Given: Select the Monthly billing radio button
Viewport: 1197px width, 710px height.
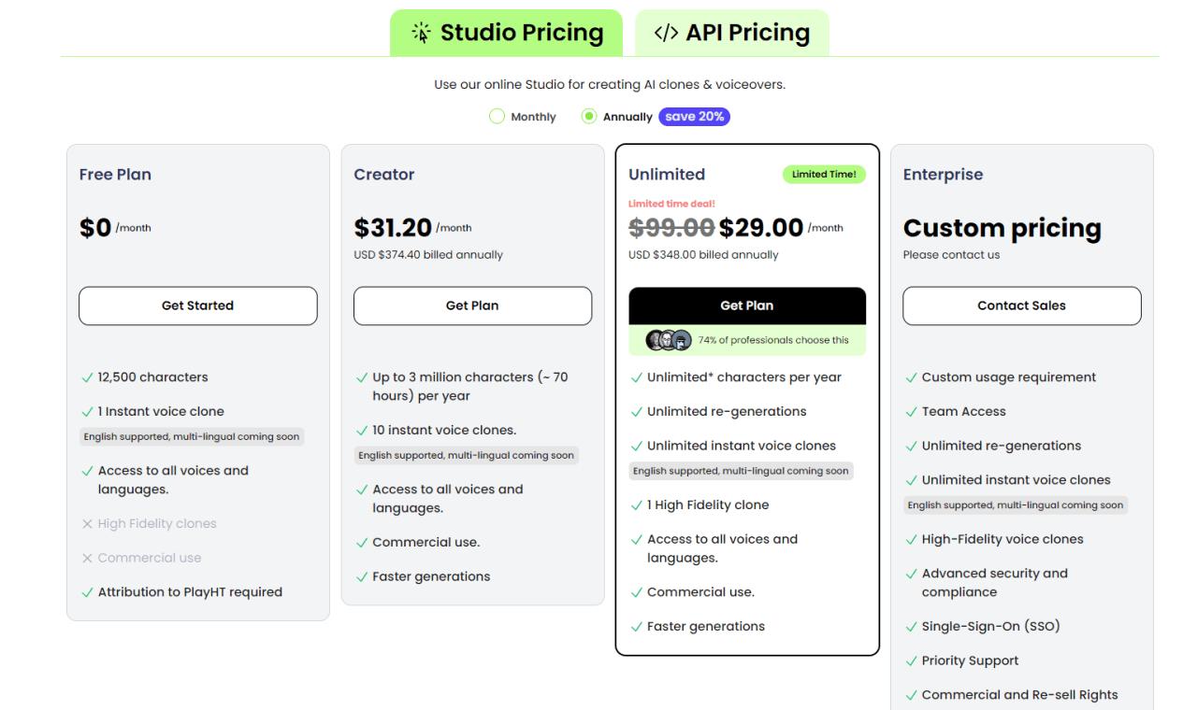Looking at the screenshot, I should [498, 117].
